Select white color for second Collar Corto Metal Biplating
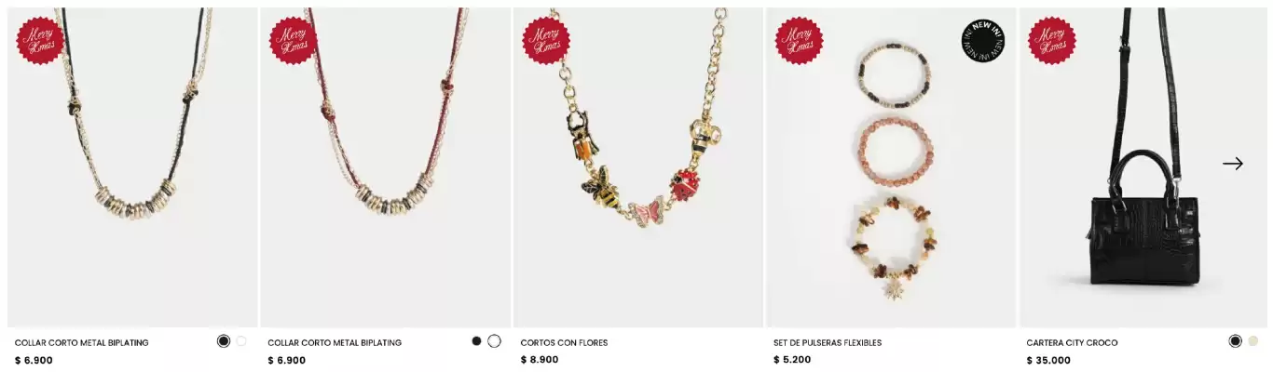The height and width of the screenshot is (372, 1273). point(494,341)
